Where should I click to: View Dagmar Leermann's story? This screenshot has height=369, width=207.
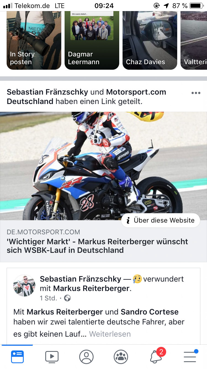click(x=92, y=40)
